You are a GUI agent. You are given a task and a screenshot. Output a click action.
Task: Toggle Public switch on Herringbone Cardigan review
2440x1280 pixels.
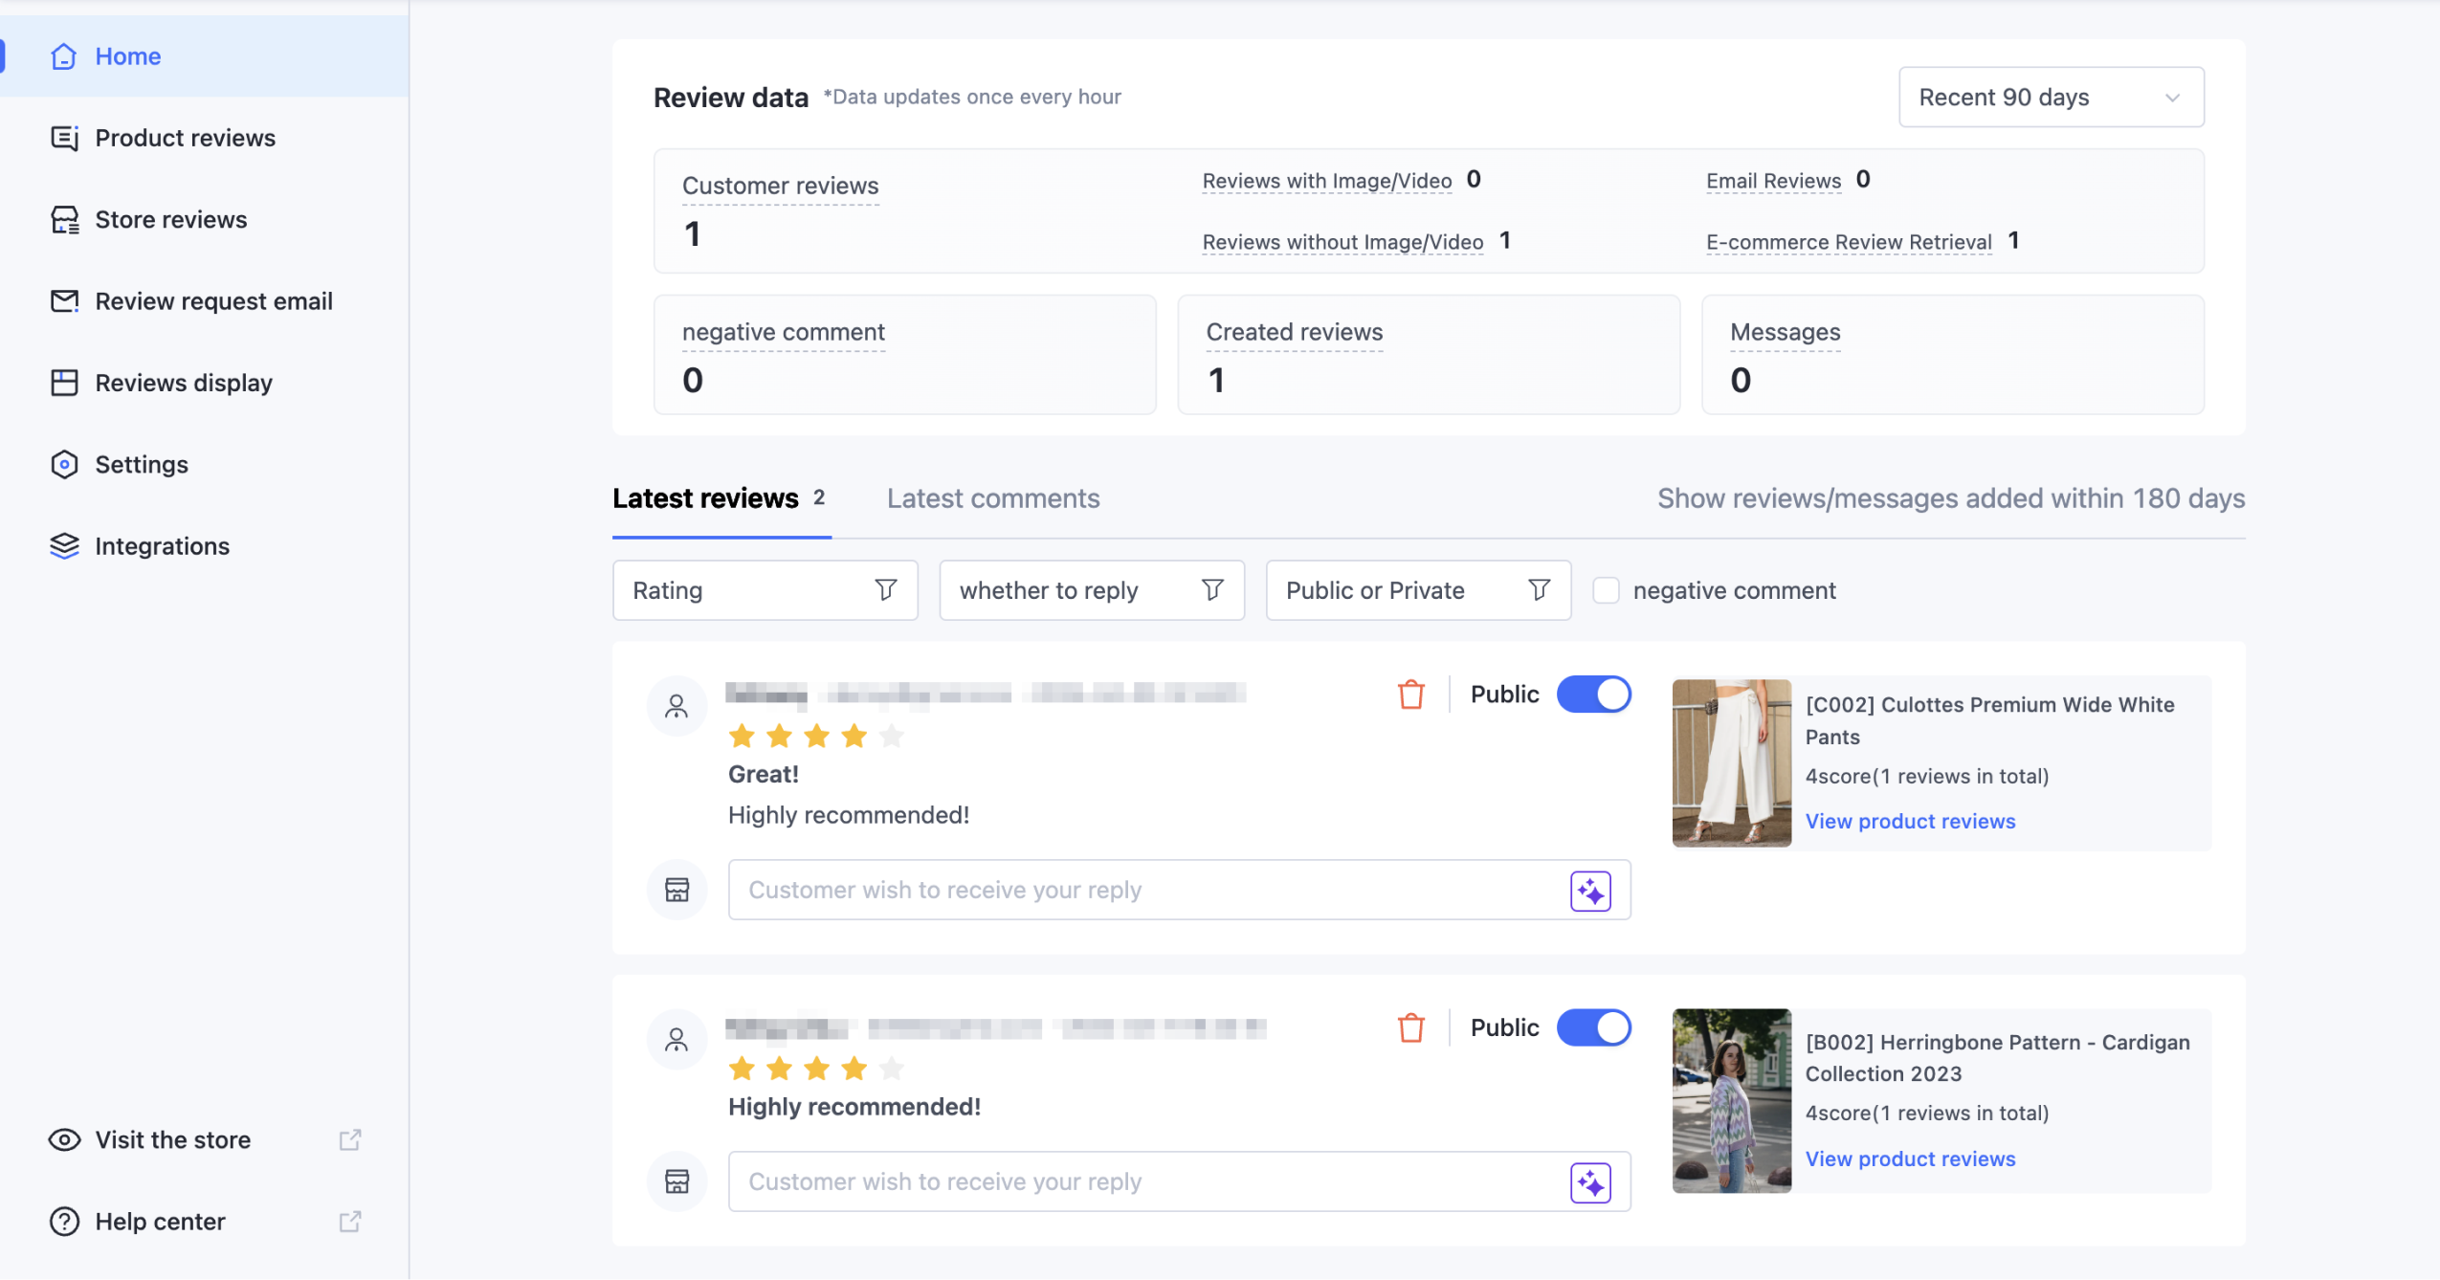pyautogui.click(x=1592, y=1027)
